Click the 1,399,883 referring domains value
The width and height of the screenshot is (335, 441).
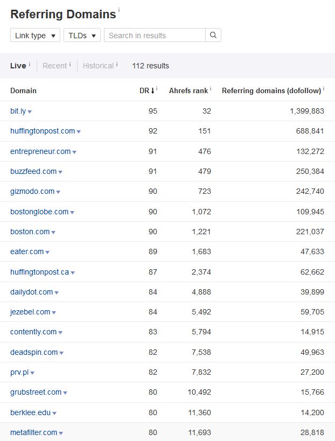[x=307, y=111]
